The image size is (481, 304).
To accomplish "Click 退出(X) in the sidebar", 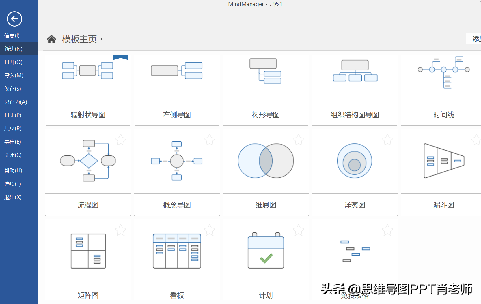I will pos(19,197).
